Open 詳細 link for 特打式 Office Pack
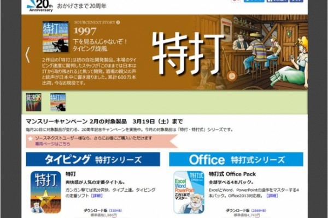The image size is (328, 218). [x=272, y=196]
